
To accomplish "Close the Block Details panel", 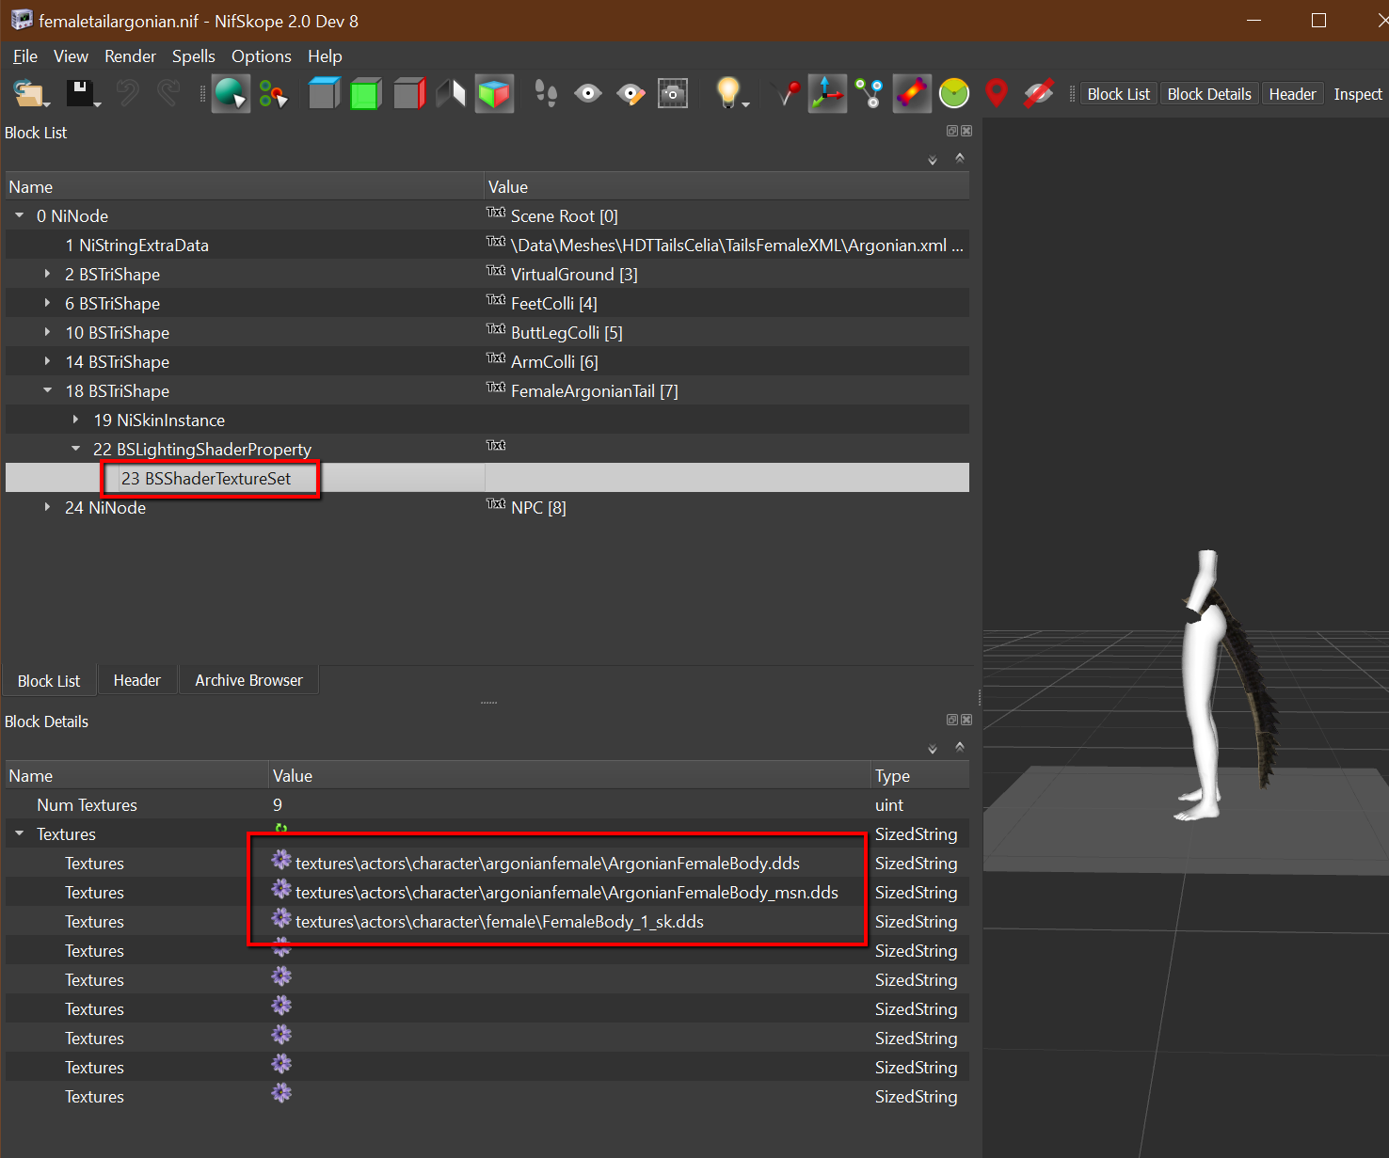I will click(x=966, y=720).
